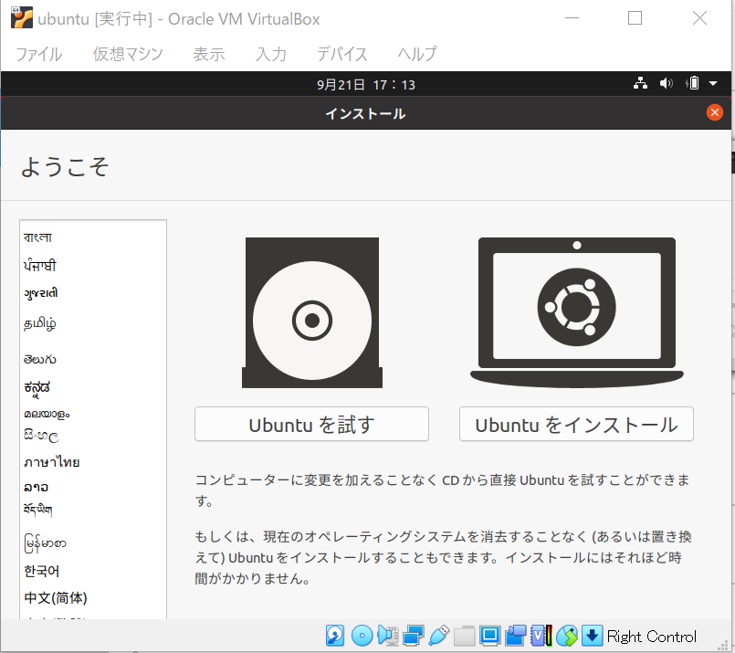The height and width of the screenshot is (653, 735).
Task: Click the USB devices status icon
Action: pos(439,637)
